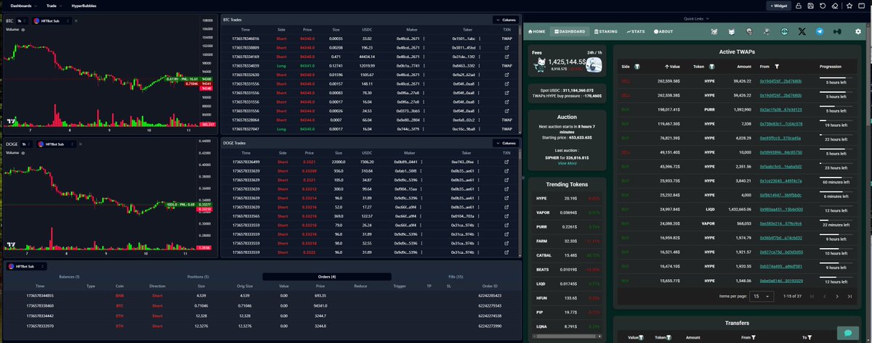The height and width of the screenshot is (343, 872).
Task: Open HyperBubbles menu item
Action: pyautogui.click(x=84, y=5)
